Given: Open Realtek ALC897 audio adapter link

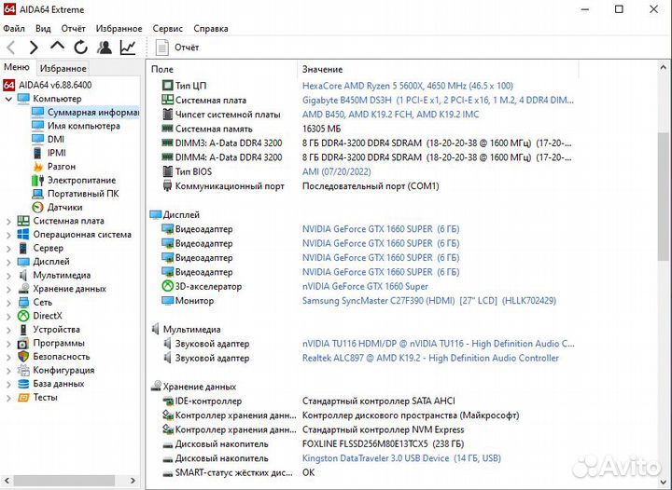Looking at the screenshot, I should pos(430,358).
